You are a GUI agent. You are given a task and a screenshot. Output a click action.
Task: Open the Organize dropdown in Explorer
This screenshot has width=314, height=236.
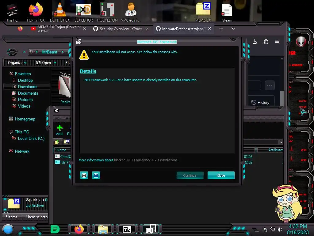(x=17, y=63)
